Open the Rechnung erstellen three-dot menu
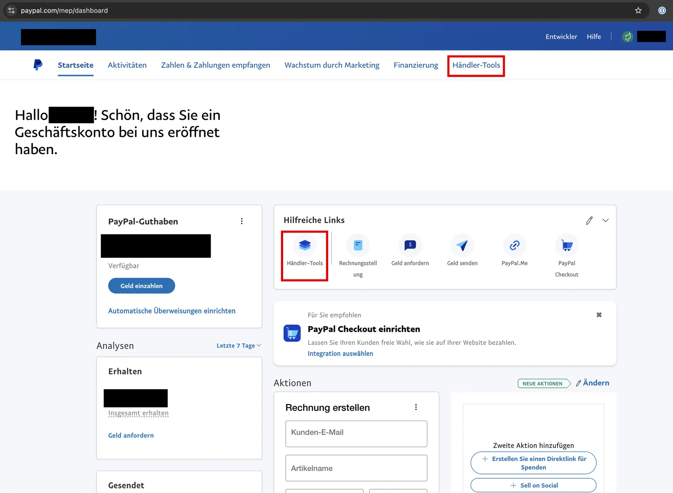This screenshot has width=673, height=493. [x=416, y=407]
